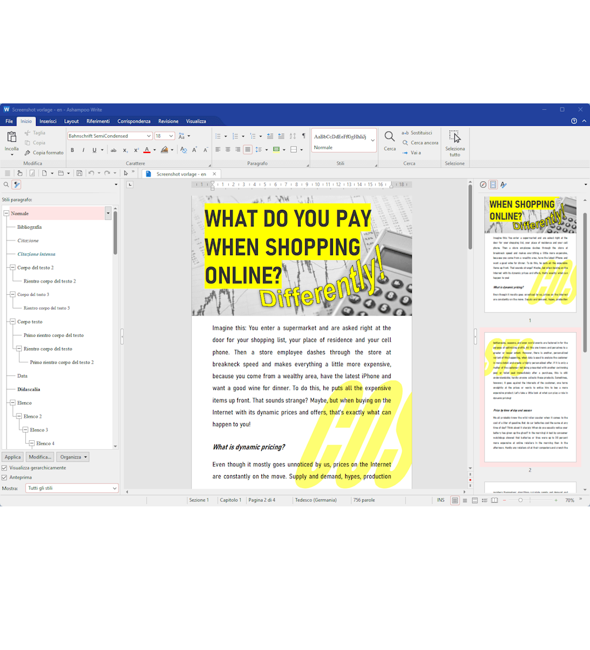Image resolution: width=590 pixels, height=650 pixels.
Task: Uncheck Visualizza gerarchicamente checkbox
Action: (x=5, y=467)
